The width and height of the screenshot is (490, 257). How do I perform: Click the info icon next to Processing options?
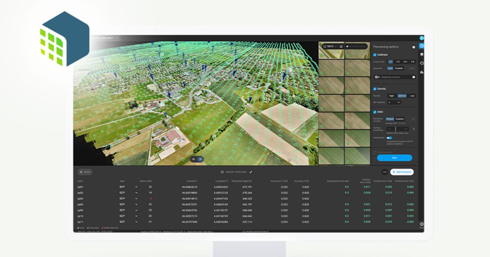[x=414, y=47]
